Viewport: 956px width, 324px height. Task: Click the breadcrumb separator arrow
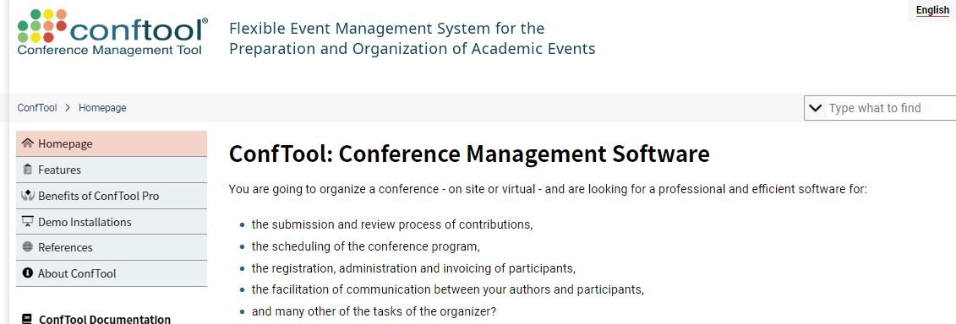pos(68,108)
